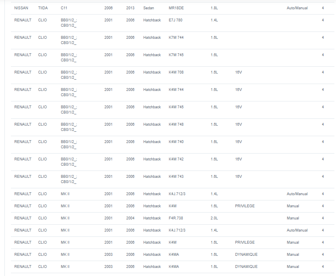Select the K4M 743 row

(173, 179)
